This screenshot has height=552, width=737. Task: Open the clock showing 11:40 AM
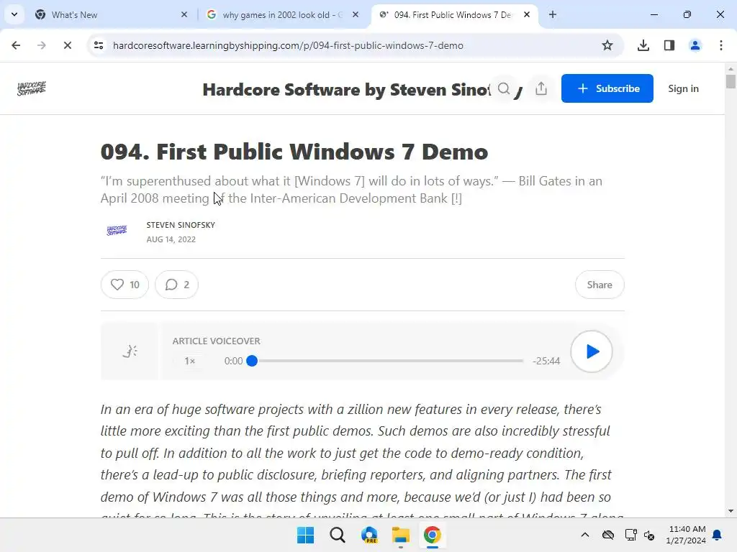point(686,535)
